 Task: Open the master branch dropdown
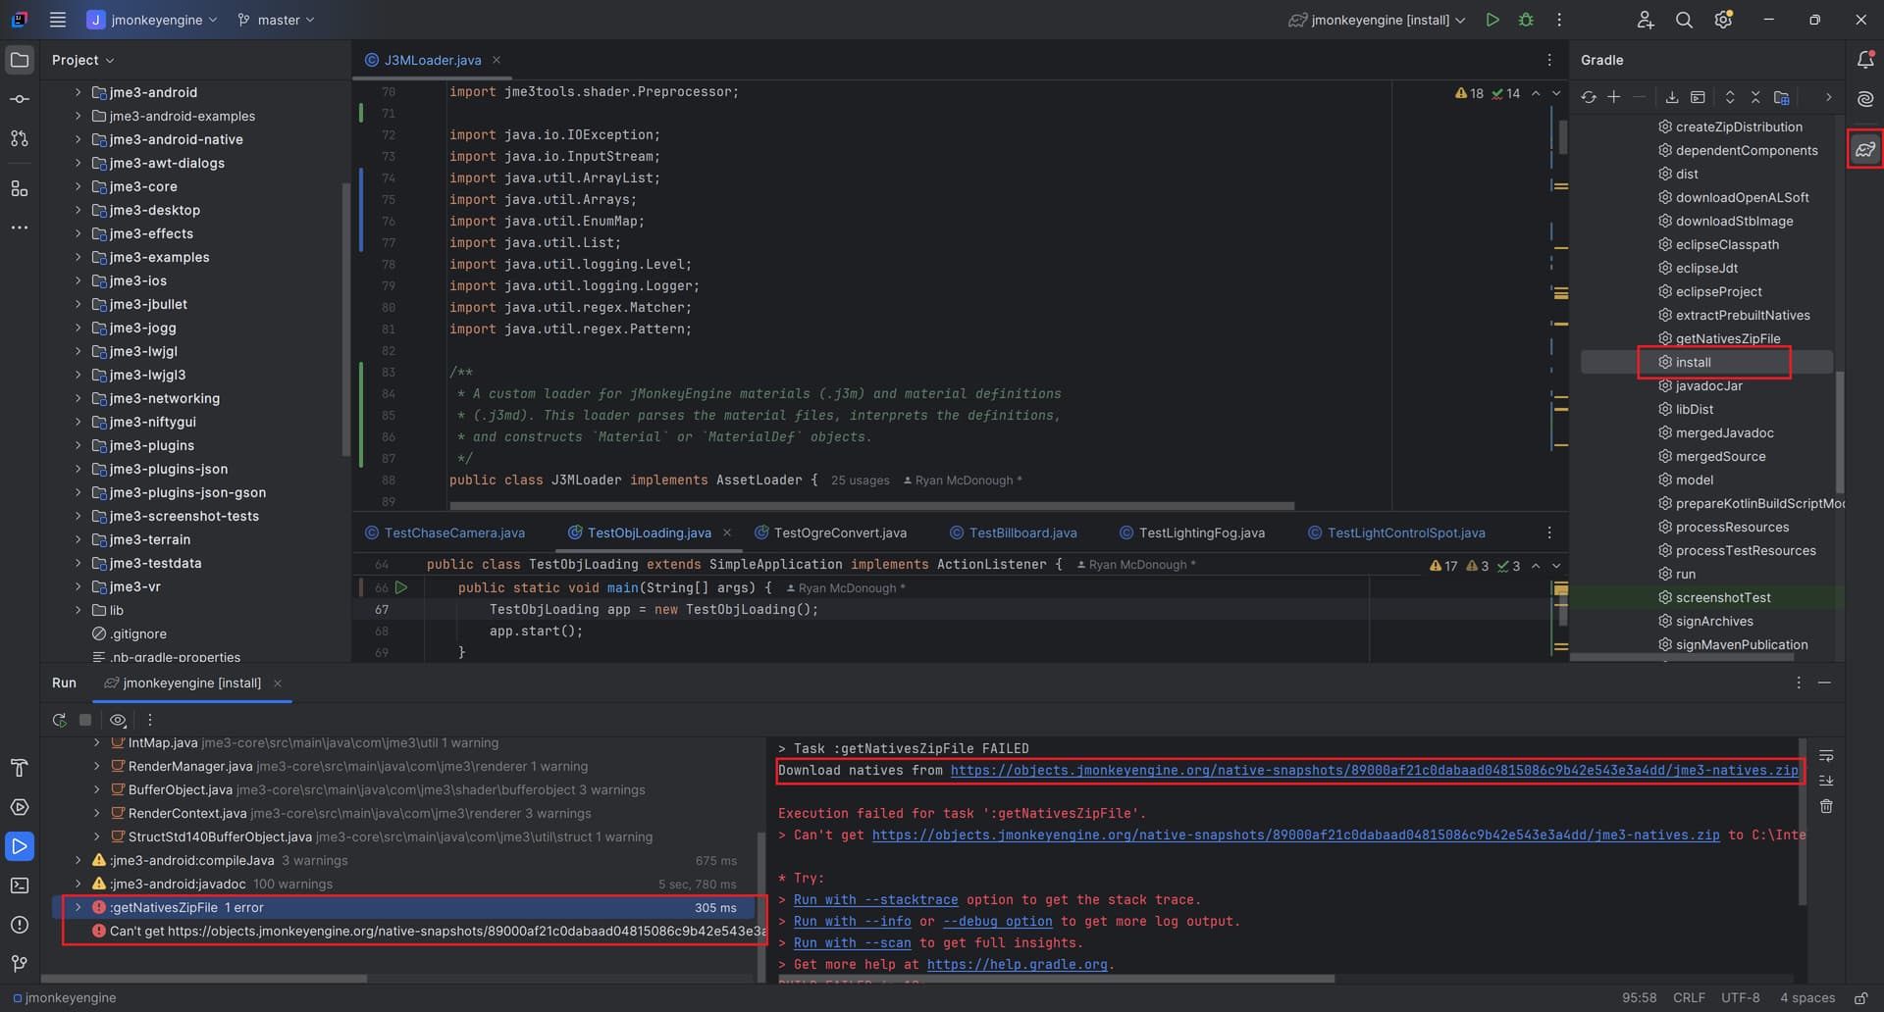pyautogui.click(x=276, y=20)
